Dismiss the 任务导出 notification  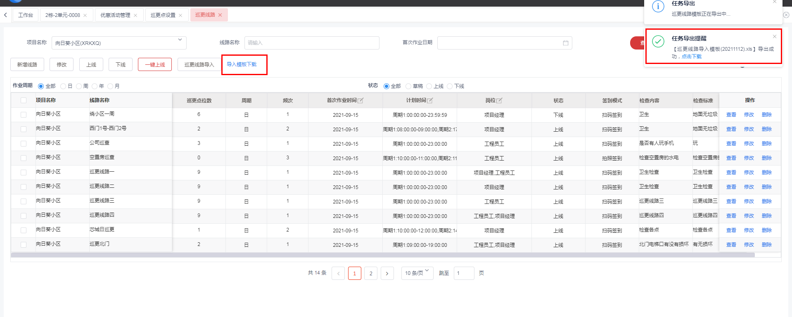click(x=775, y=2)
